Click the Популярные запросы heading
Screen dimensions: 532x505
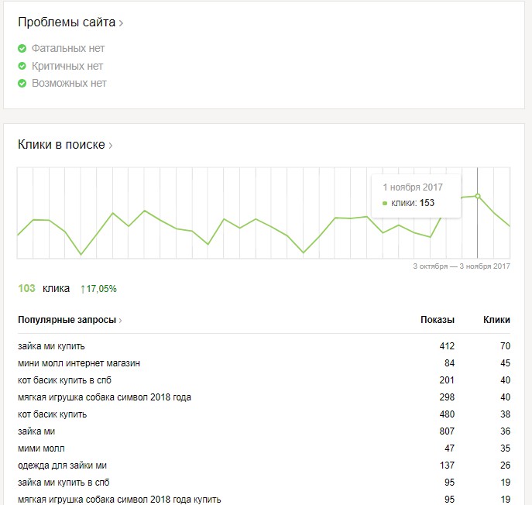coord(67,320)
